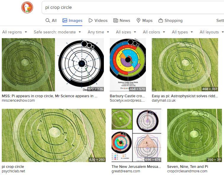
Task: Click the cropcirclesandmore.com source link
Action: (x=187, y=171)
